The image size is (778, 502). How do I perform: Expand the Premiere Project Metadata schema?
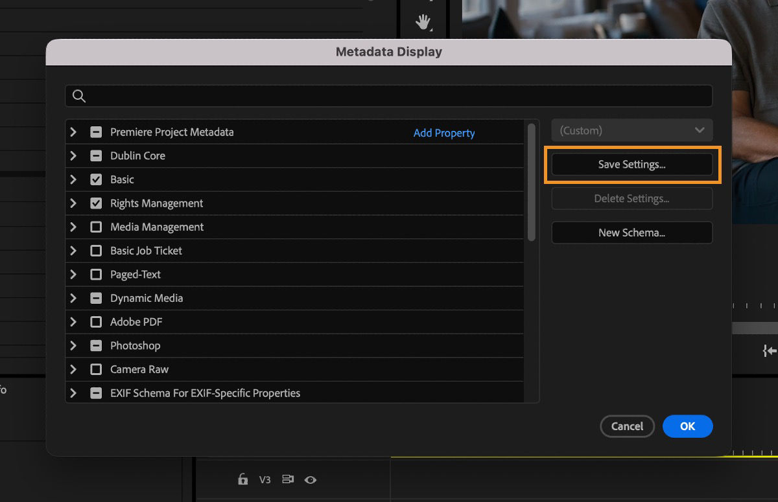(x=73, y=131)
